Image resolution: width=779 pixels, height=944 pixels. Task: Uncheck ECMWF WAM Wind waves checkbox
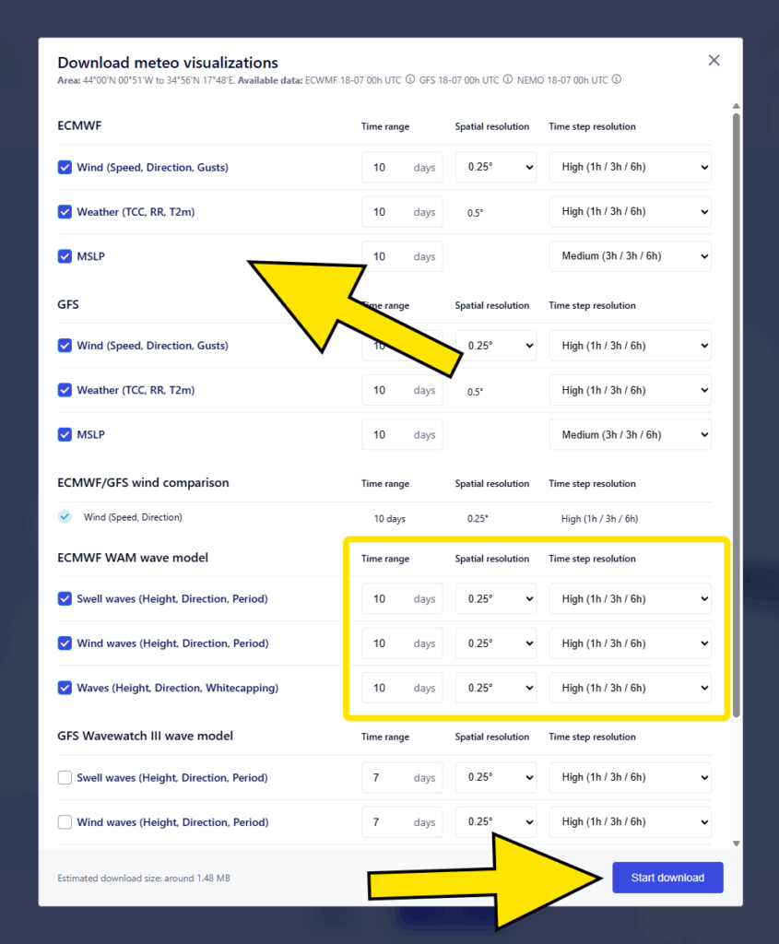(65, 643)
